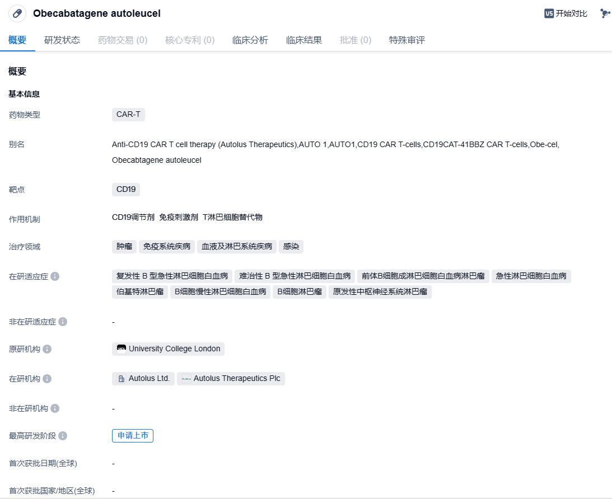Click the Autolus Ltd. organization tag

[x=143, y=379]
